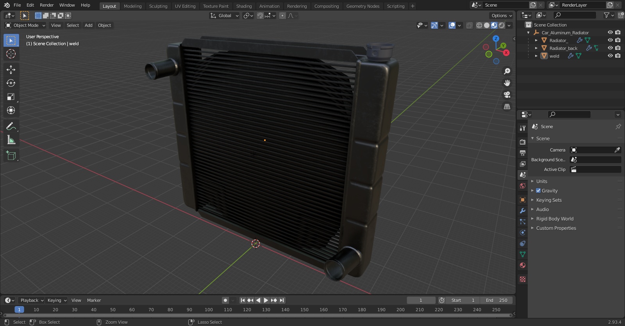This screenshot has height=326, width=625.
Task: Jump to the last frame
Action: click(x=282, y=300)
